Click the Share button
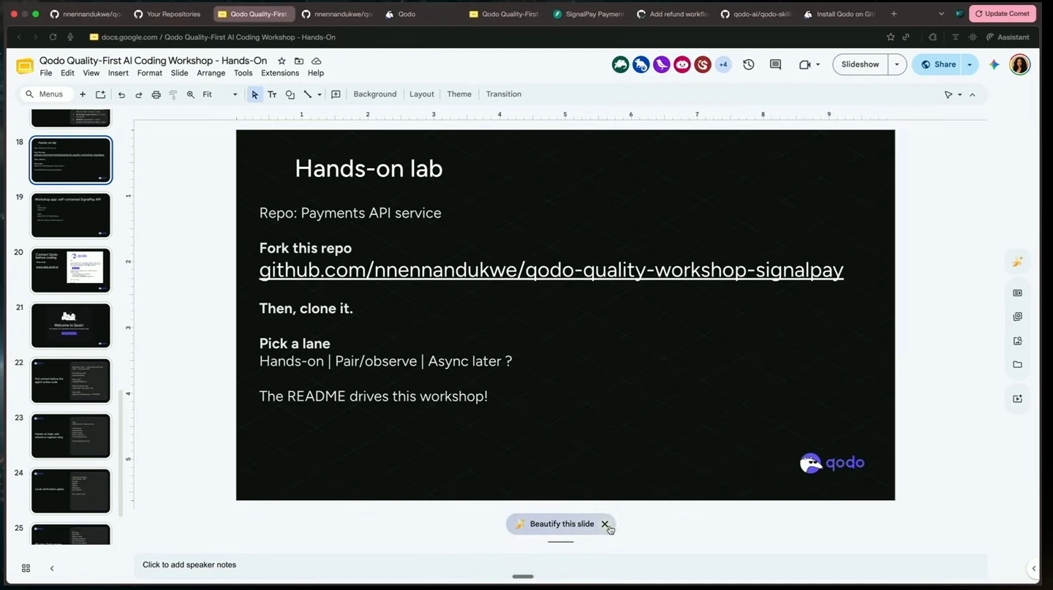The width and height of the screenshot is (1053, 590). [x=937, y=64]
